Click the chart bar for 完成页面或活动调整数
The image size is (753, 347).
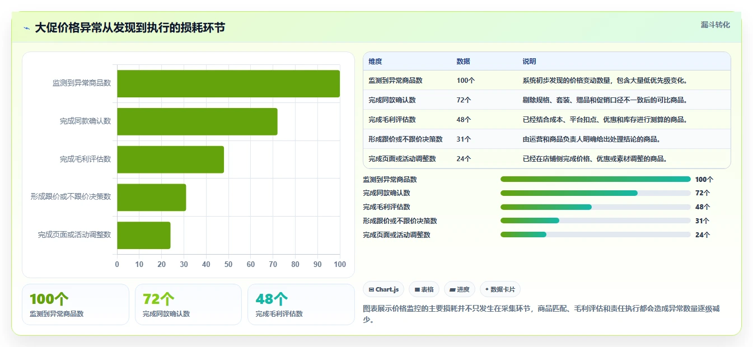143,235
